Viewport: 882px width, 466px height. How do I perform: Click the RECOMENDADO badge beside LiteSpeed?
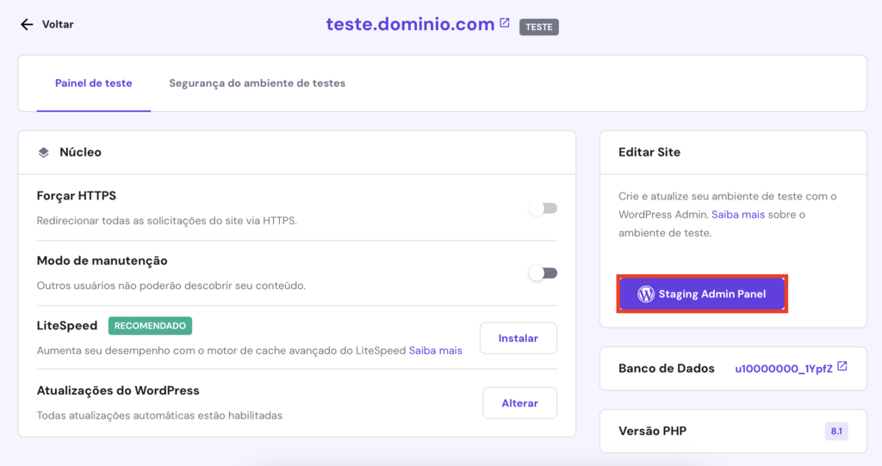point(150,326)
